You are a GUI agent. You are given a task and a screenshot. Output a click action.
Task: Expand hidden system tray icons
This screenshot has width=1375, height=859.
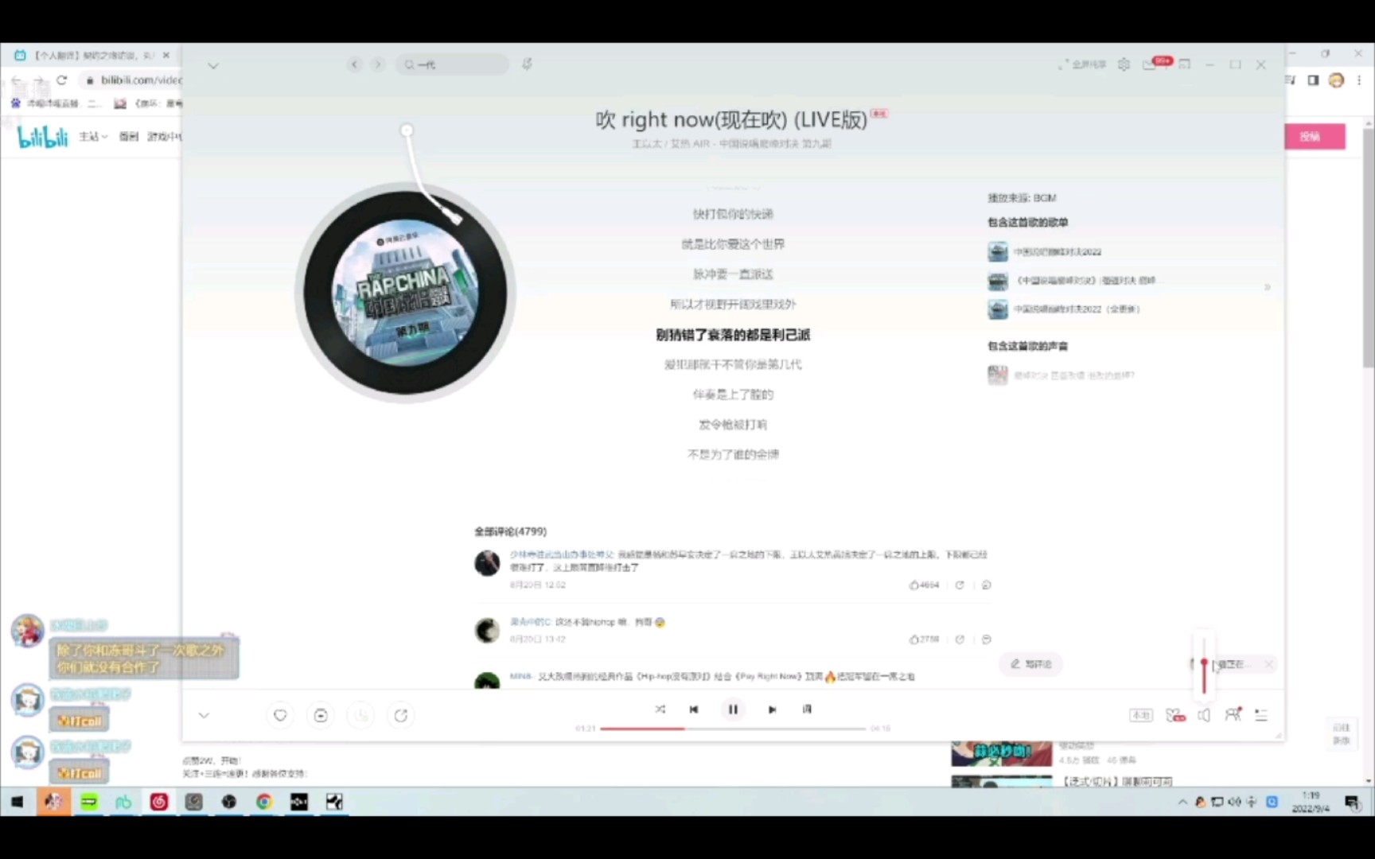pos(1182,802)
